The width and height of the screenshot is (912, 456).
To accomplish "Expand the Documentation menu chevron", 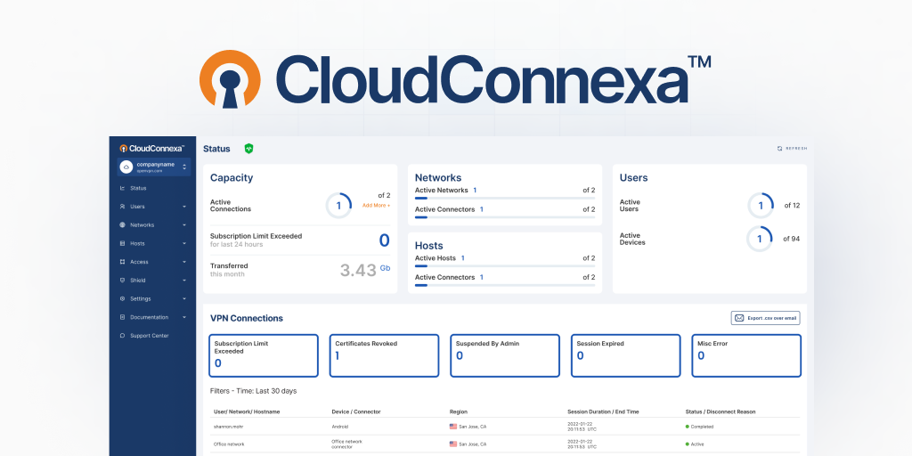I will tap(184, 318).
